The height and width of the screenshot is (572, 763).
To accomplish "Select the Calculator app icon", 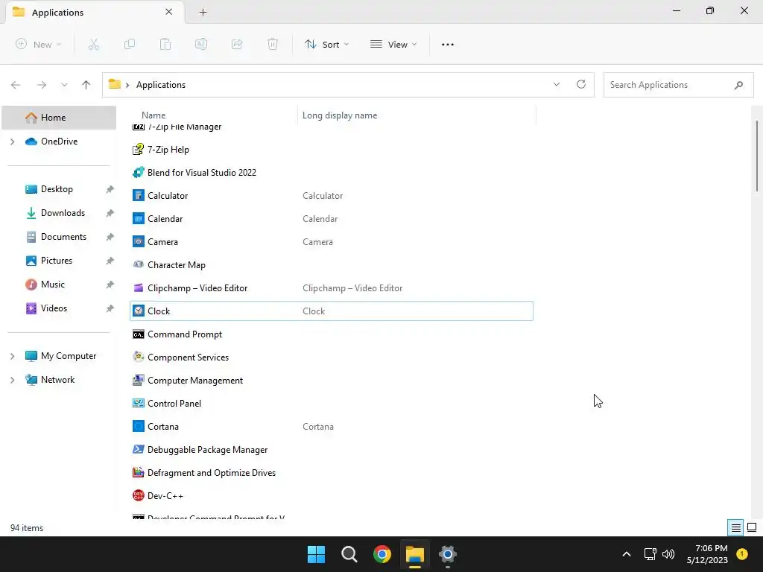I will [x=138, y=196].
